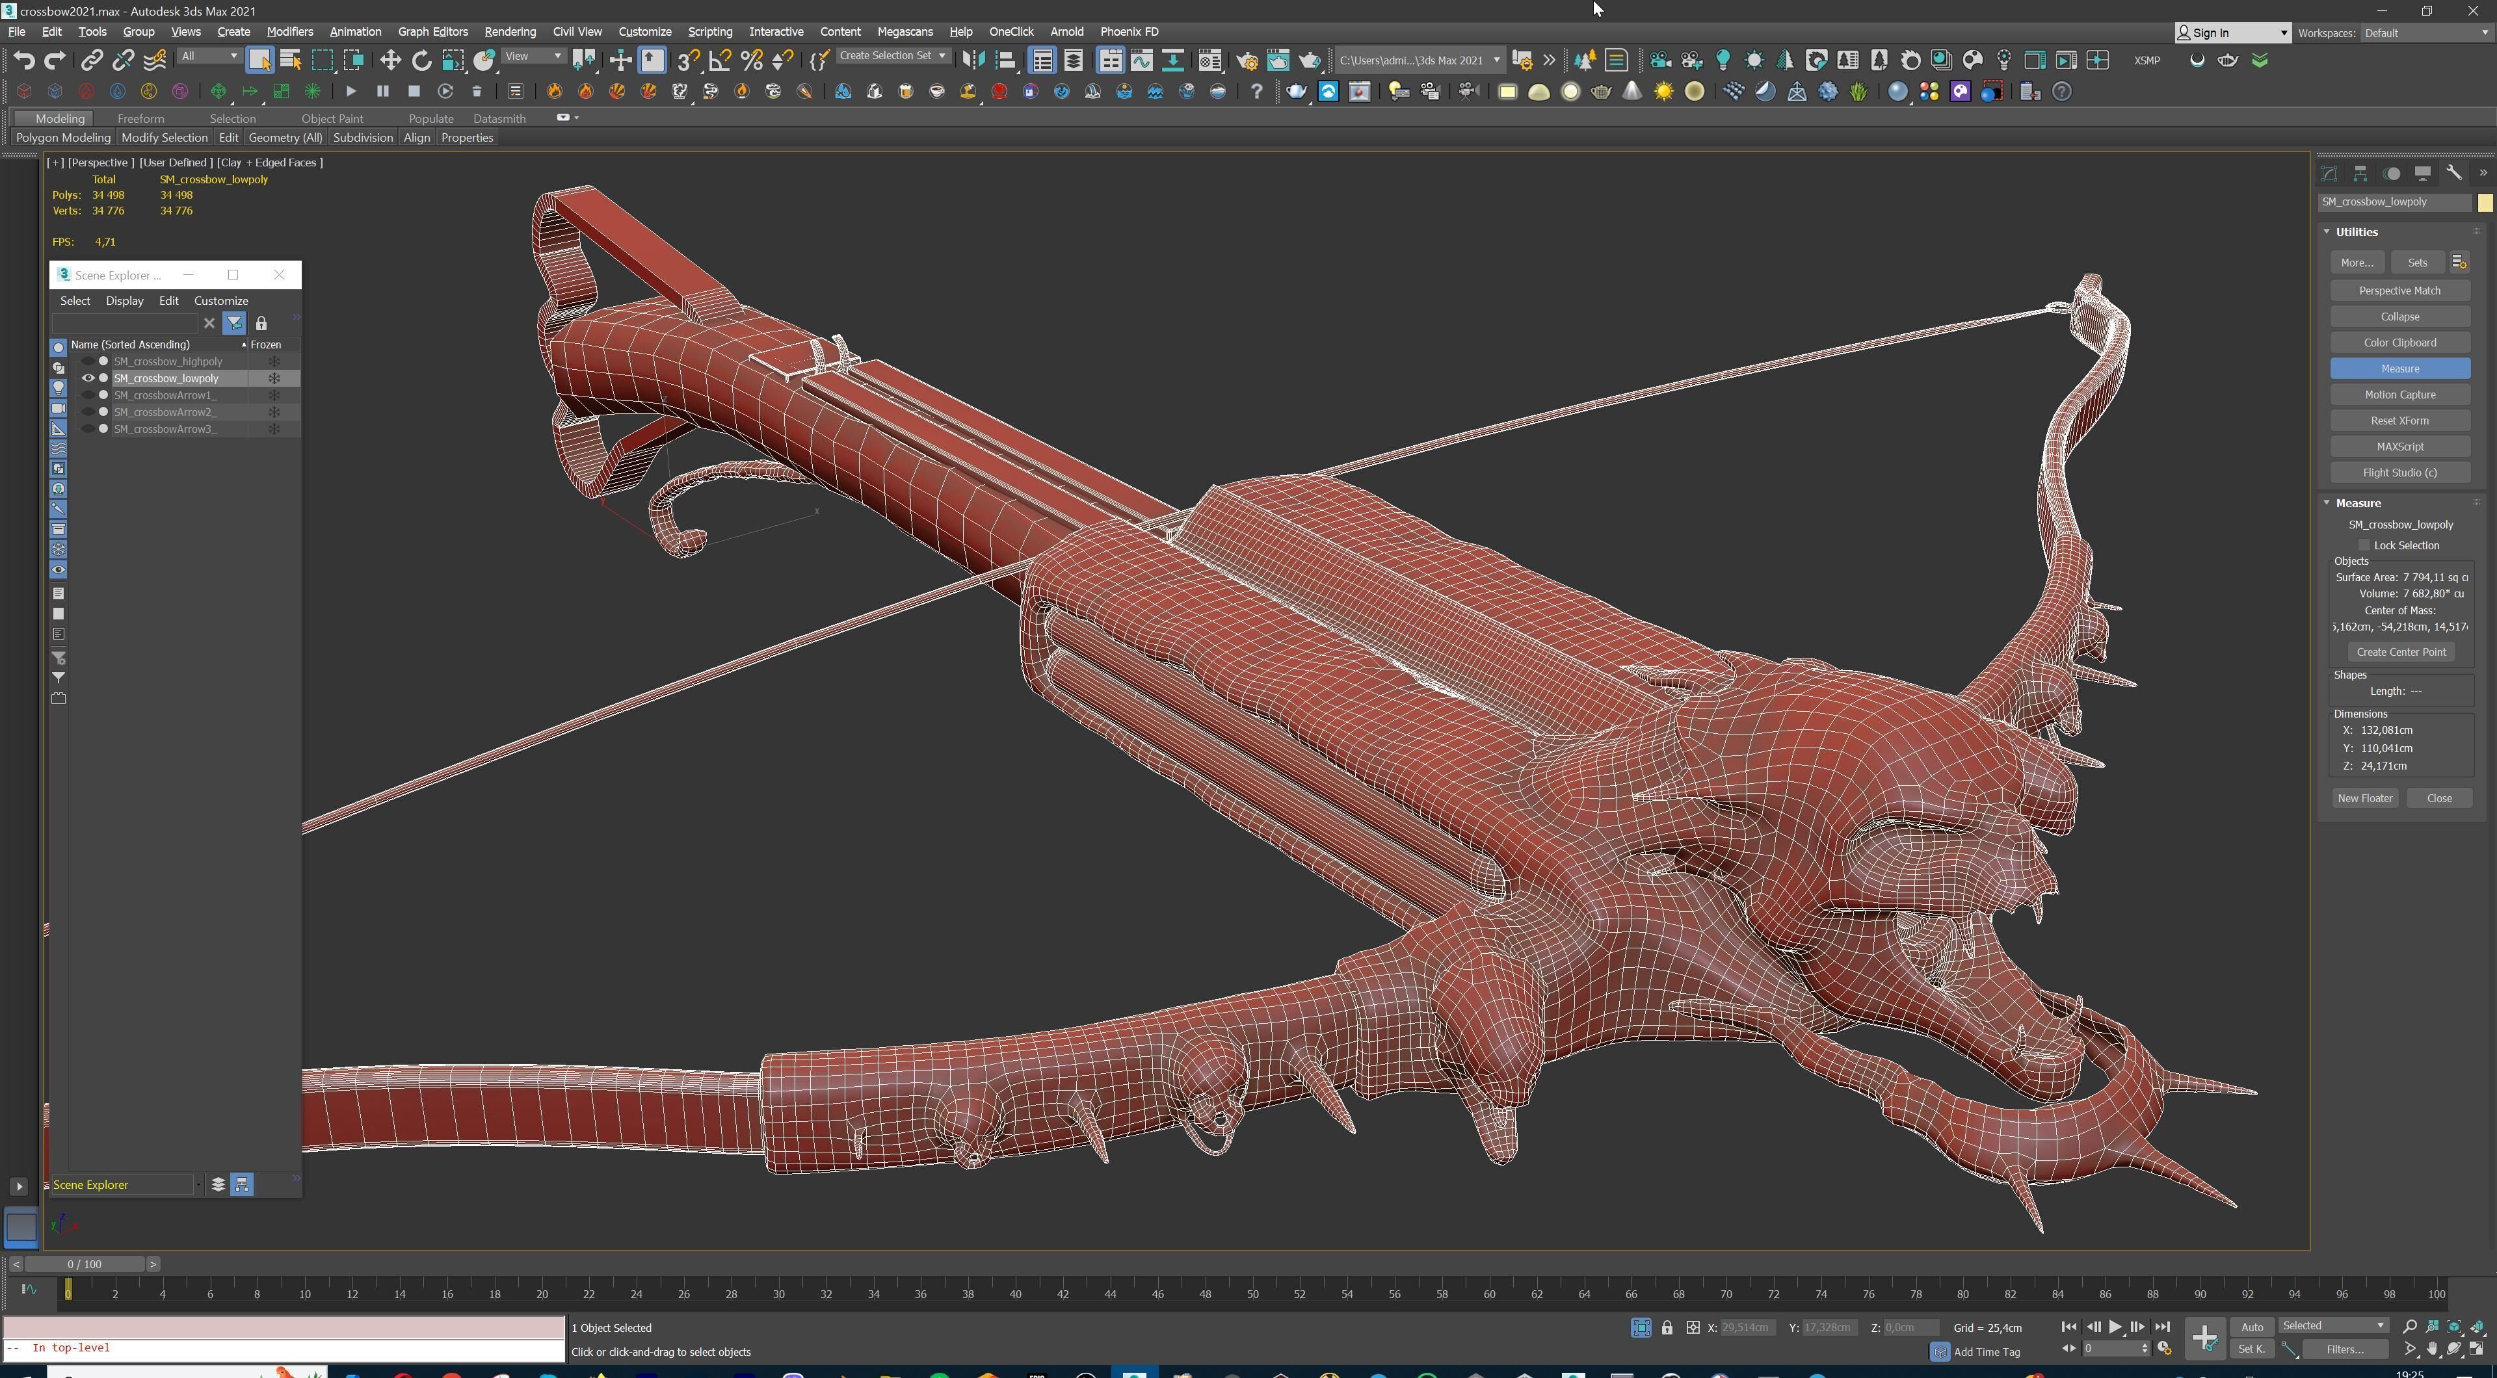Viewport: 2497px width, 1378px height.
Task: Select the Pan View hand tool
Action: click(x=2431, y=1349)
